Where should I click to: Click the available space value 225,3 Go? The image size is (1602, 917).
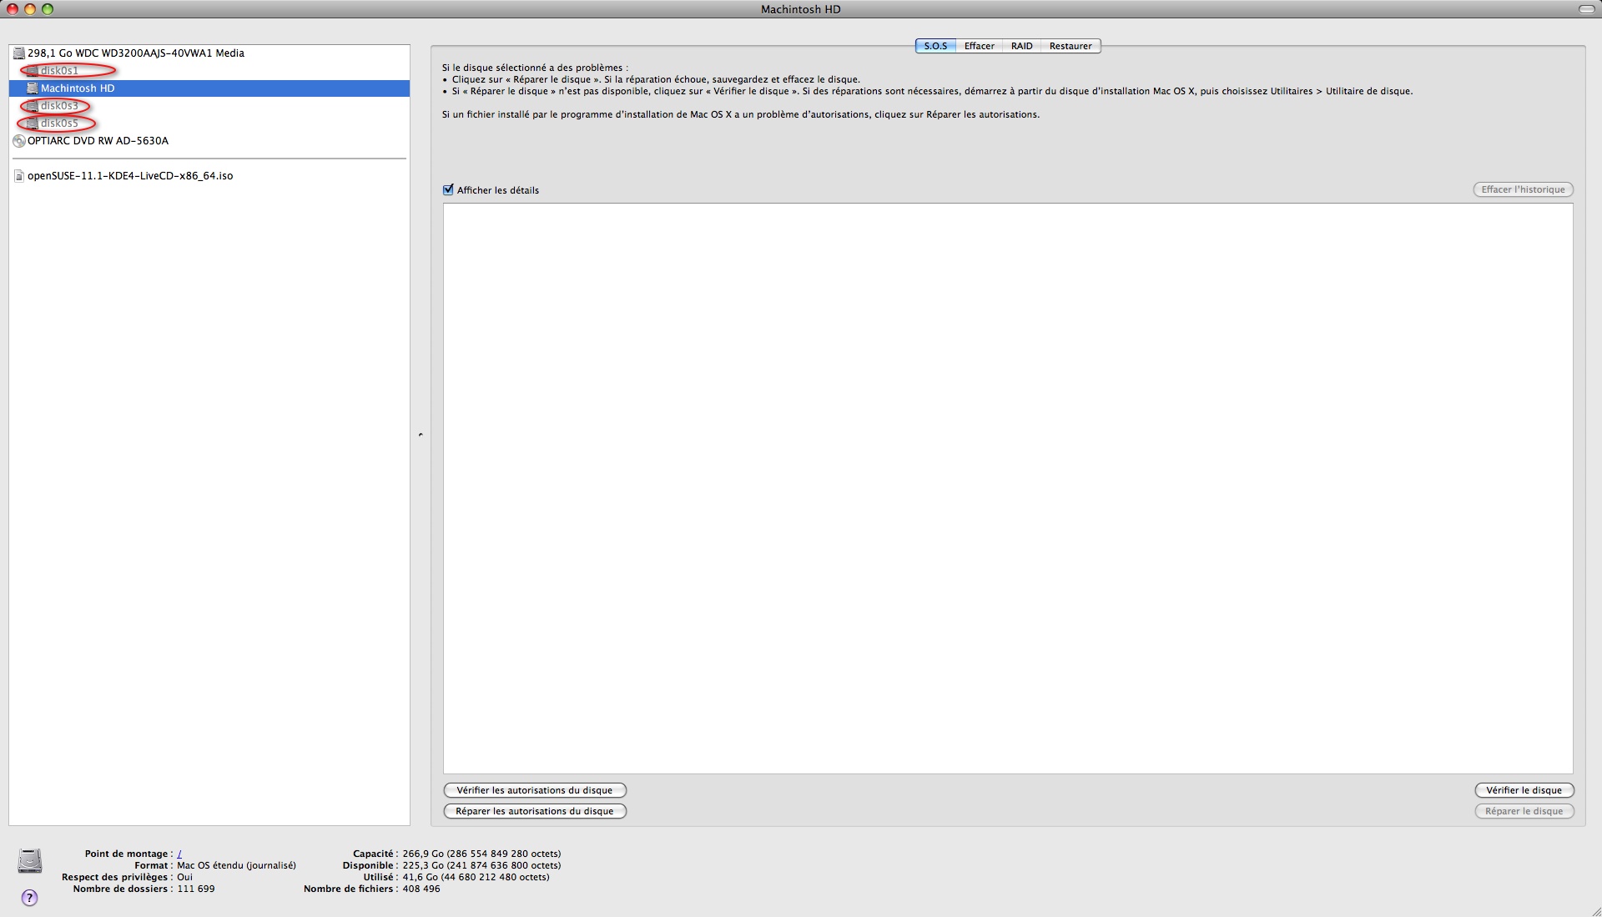481,865
